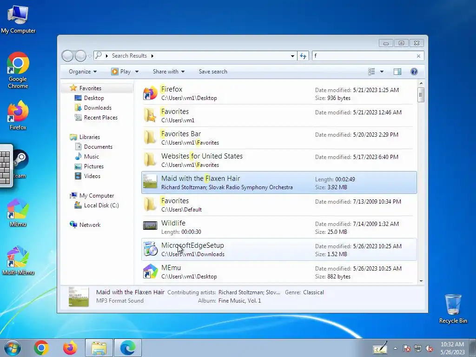Click the results list vertical scrollbar thumb
The height and width of the screenshot is (357, 476).
[x=421, y=95]
